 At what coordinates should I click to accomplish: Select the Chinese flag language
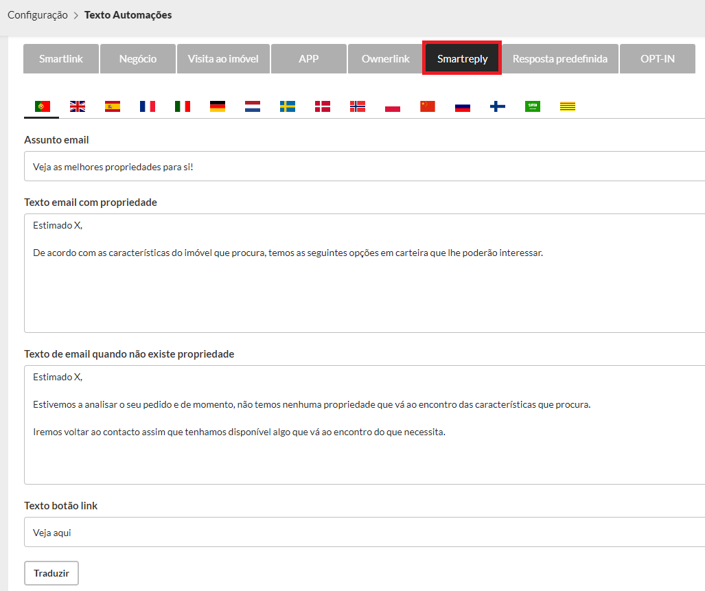(428, 106)
